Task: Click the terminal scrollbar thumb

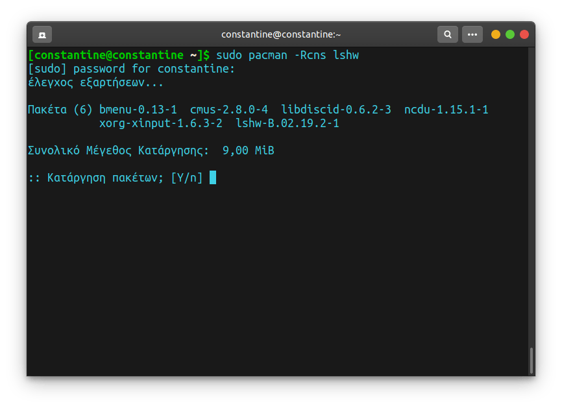Action: tap(531, 360)
